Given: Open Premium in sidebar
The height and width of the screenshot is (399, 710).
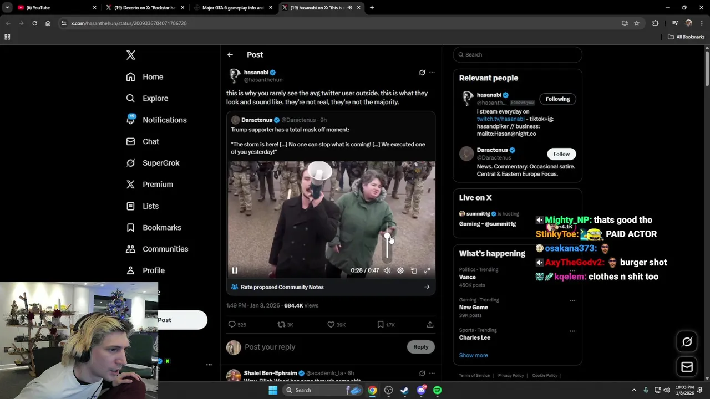Looking at the screenshot, I should point(149,185).
